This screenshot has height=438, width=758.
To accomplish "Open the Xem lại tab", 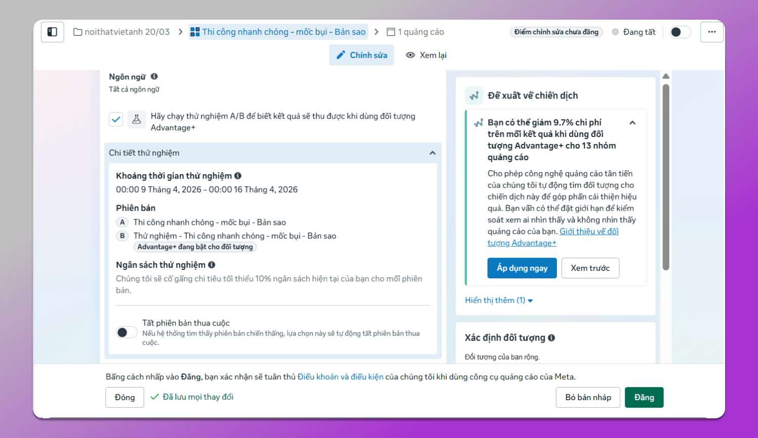I will click(426, 55).
